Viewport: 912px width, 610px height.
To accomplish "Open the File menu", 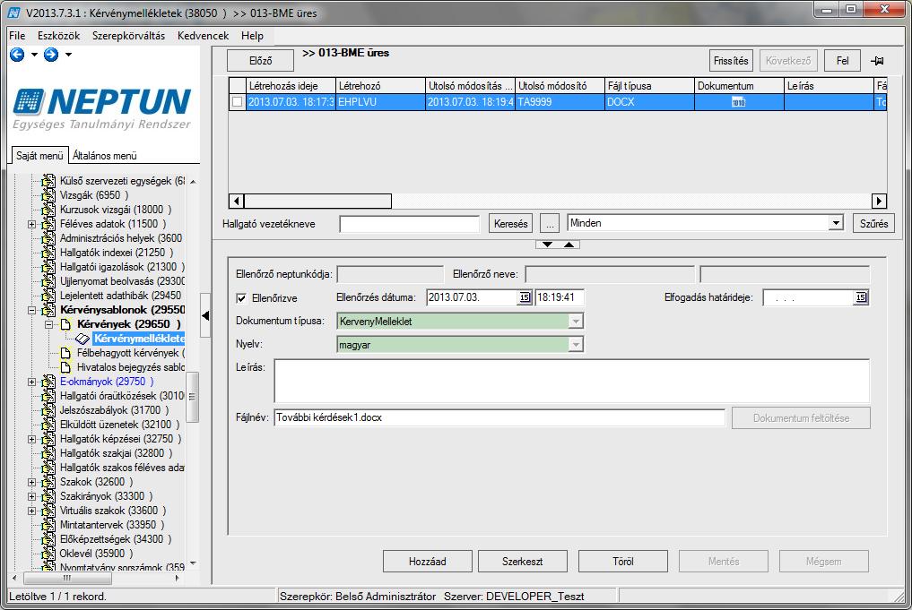I will (17, 36).
